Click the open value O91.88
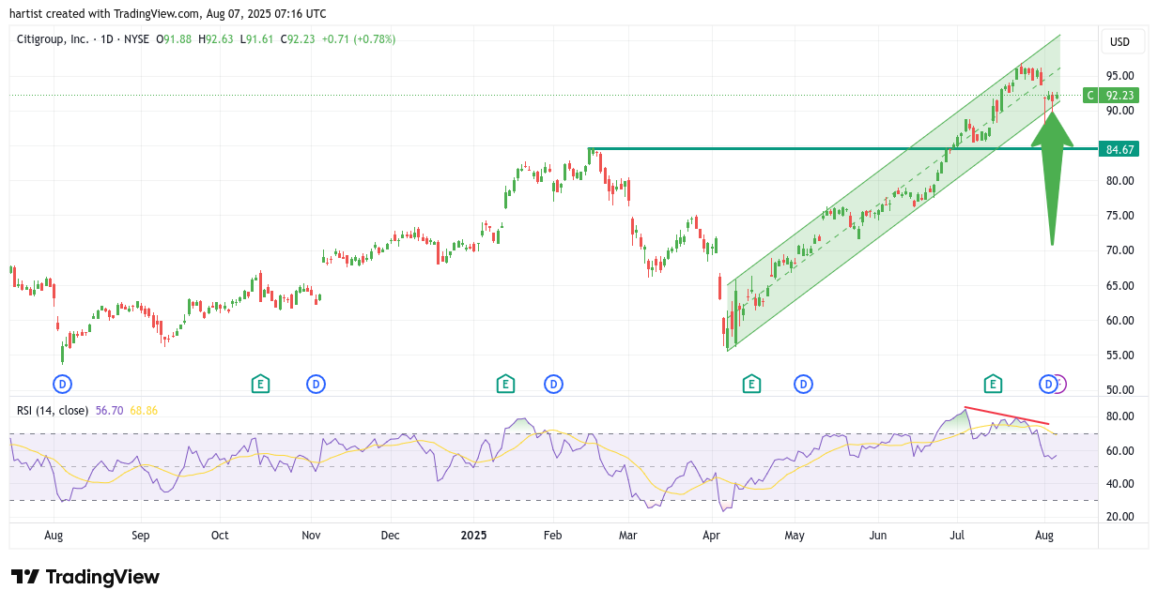The height and width of the screenshot is (605, 1158). click(174, 39)
